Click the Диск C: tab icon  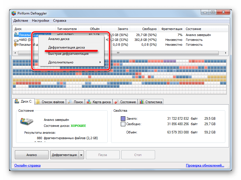click(x=17, y=101)
